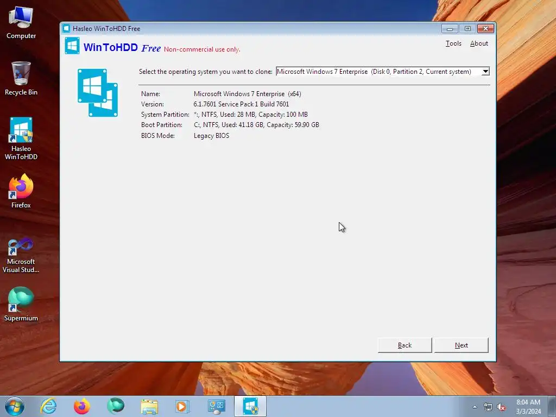Click the '6.1.7601 Service Pack 1 Build 7601' version text
This screenshot has width=556, height=417.
[x=241, y=104]
